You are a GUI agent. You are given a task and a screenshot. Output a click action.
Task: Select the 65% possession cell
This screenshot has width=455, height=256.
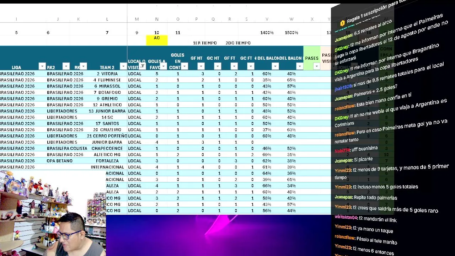pos(291,80)
